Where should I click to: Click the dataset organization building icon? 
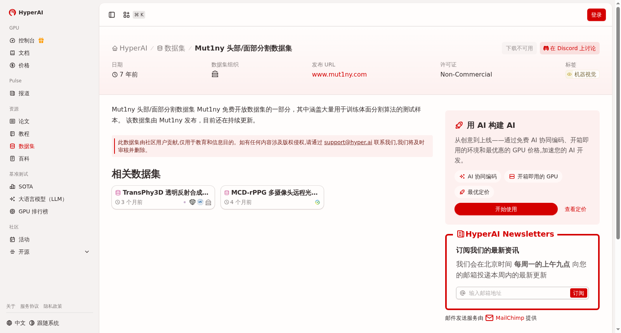click(215, 74)
